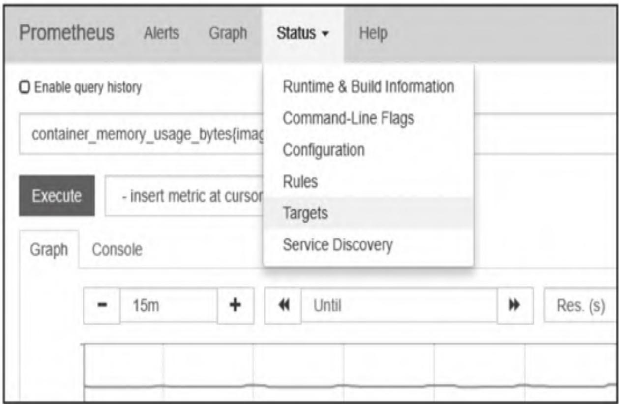
Task: Click the Prometheus brand title
Action: coord(66,33)
